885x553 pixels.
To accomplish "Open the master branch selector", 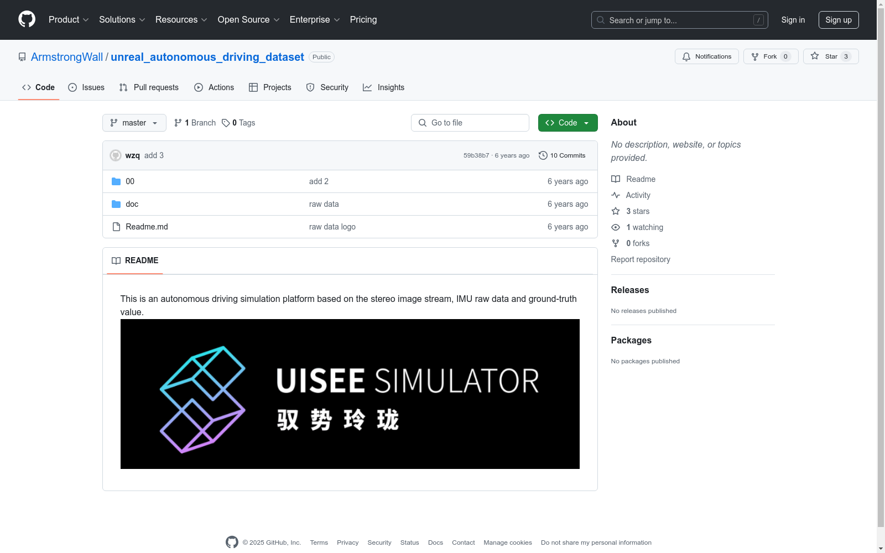I will click(134, 123).
